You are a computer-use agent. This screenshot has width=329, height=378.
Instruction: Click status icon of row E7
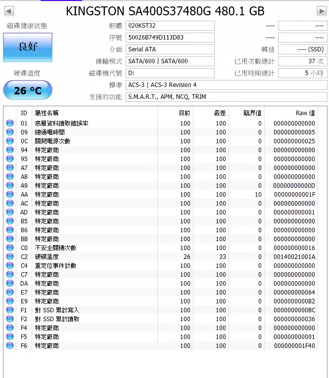click(x=10, y=292)
